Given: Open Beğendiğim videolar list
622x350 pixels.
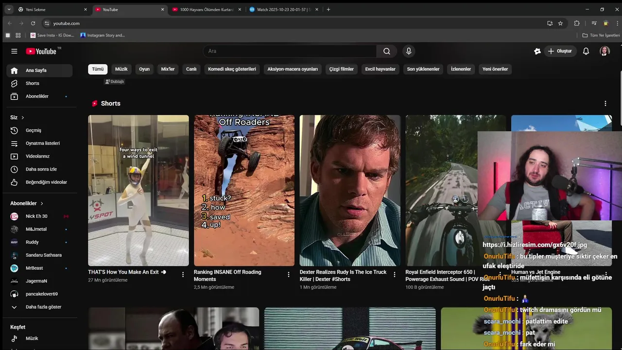Looking at the screenshot, I should pos(39,182).
